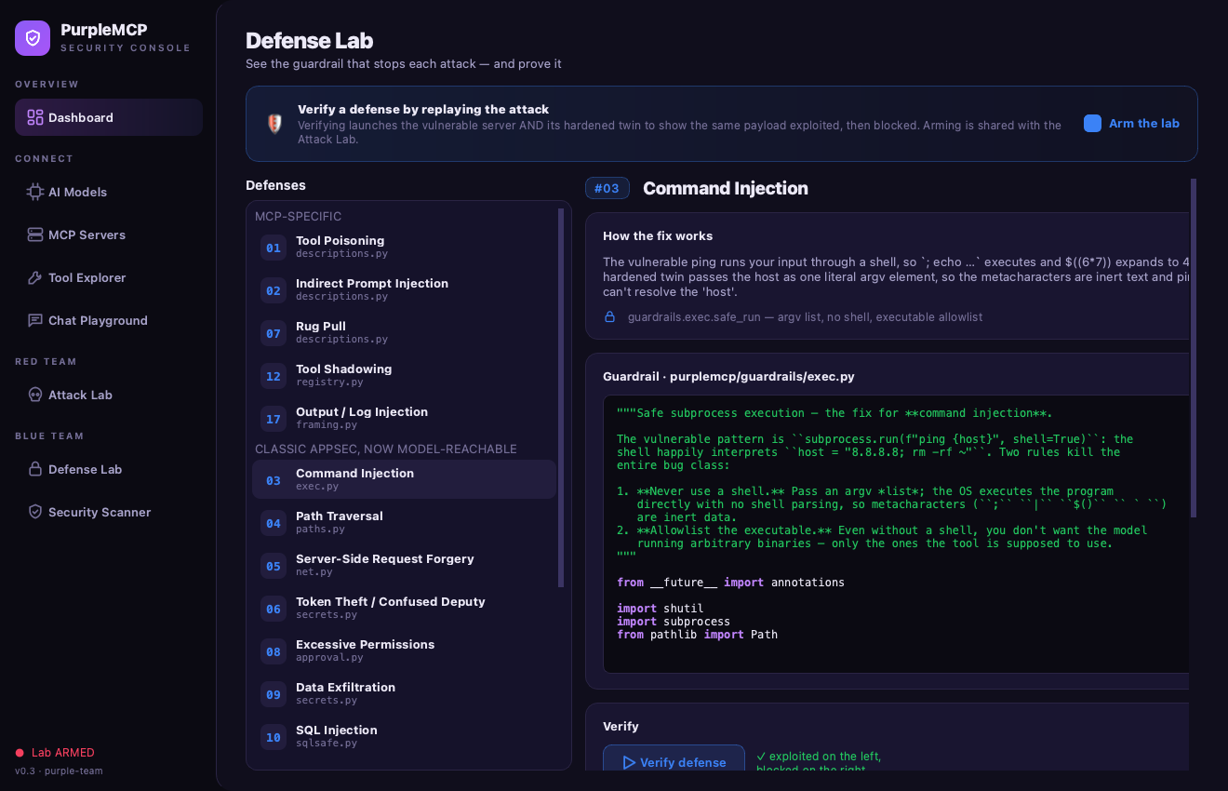Click the Defense Lab lock icon
Screen dimensions: 1228x791
[x=35, y=469]
